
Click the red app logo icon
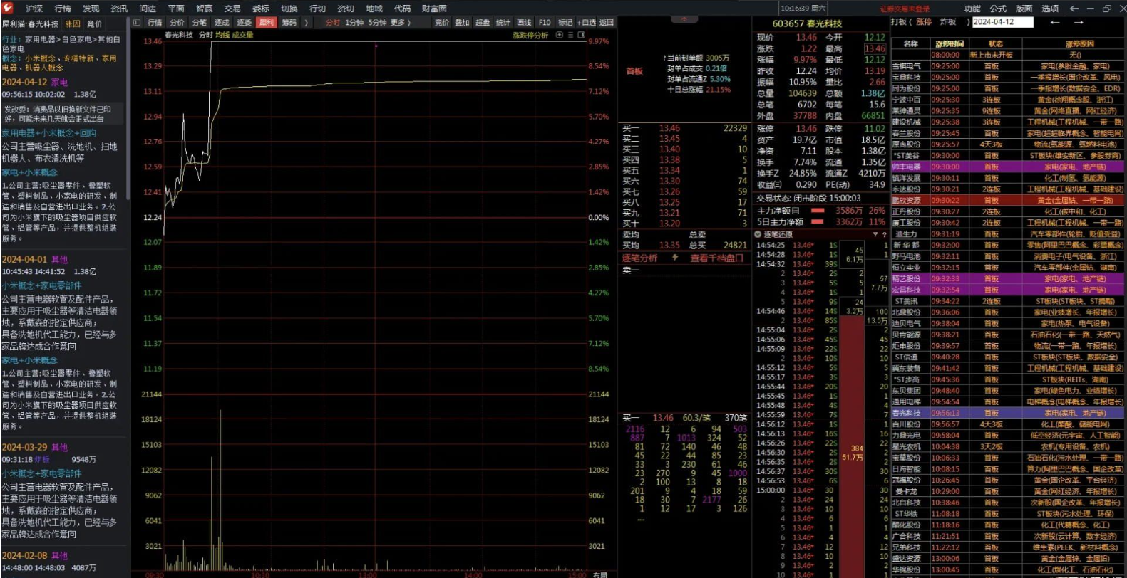[8, 8]
